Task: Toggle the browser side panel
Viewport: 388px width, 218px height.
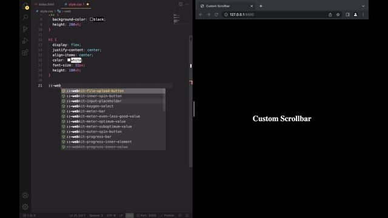Action: 347,15
